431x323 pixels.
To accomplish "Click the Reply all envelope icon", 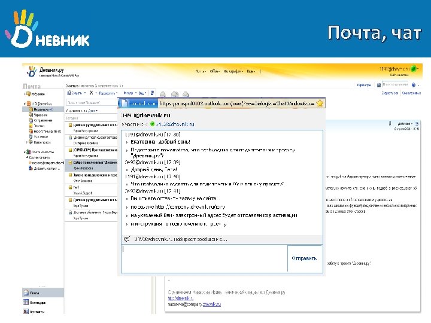I will click(x=175, y=94).
